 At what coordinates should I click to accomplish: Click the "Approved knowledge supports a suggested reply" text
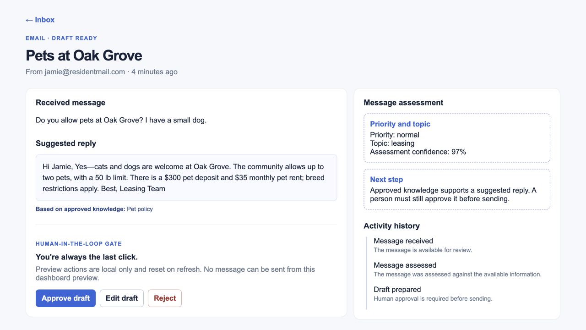click(453, 194)
